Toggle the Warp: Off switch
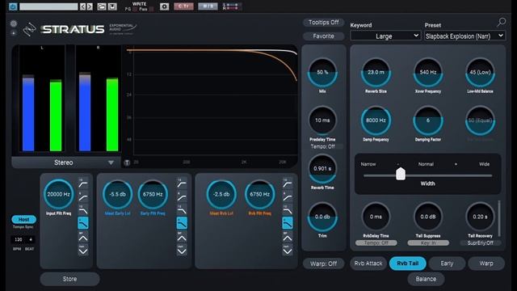Image resolution: width=517 pixels, height=291 pixels. coord(323,264)
